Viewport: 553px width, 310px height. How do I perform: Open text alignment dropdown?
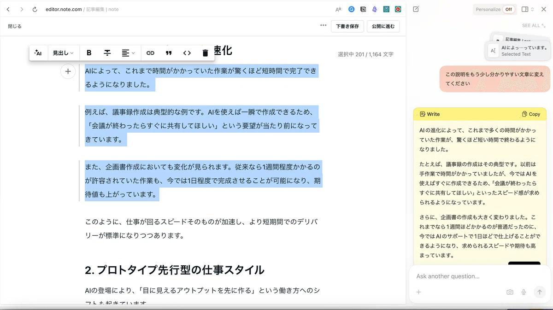tap(129, 53)
